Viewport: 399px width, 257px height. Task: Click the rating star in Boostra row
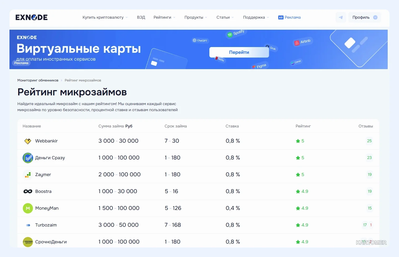tap(298, 192)
